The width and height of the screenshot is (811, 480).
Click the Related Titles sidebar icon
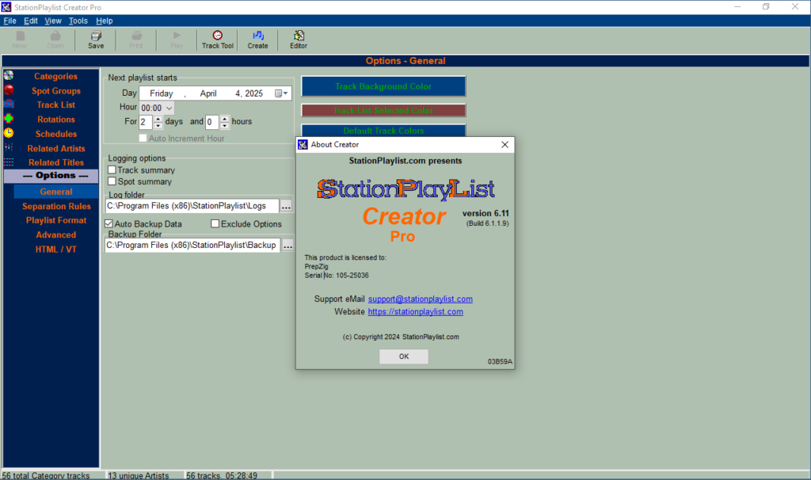click(x=9, y=162)
